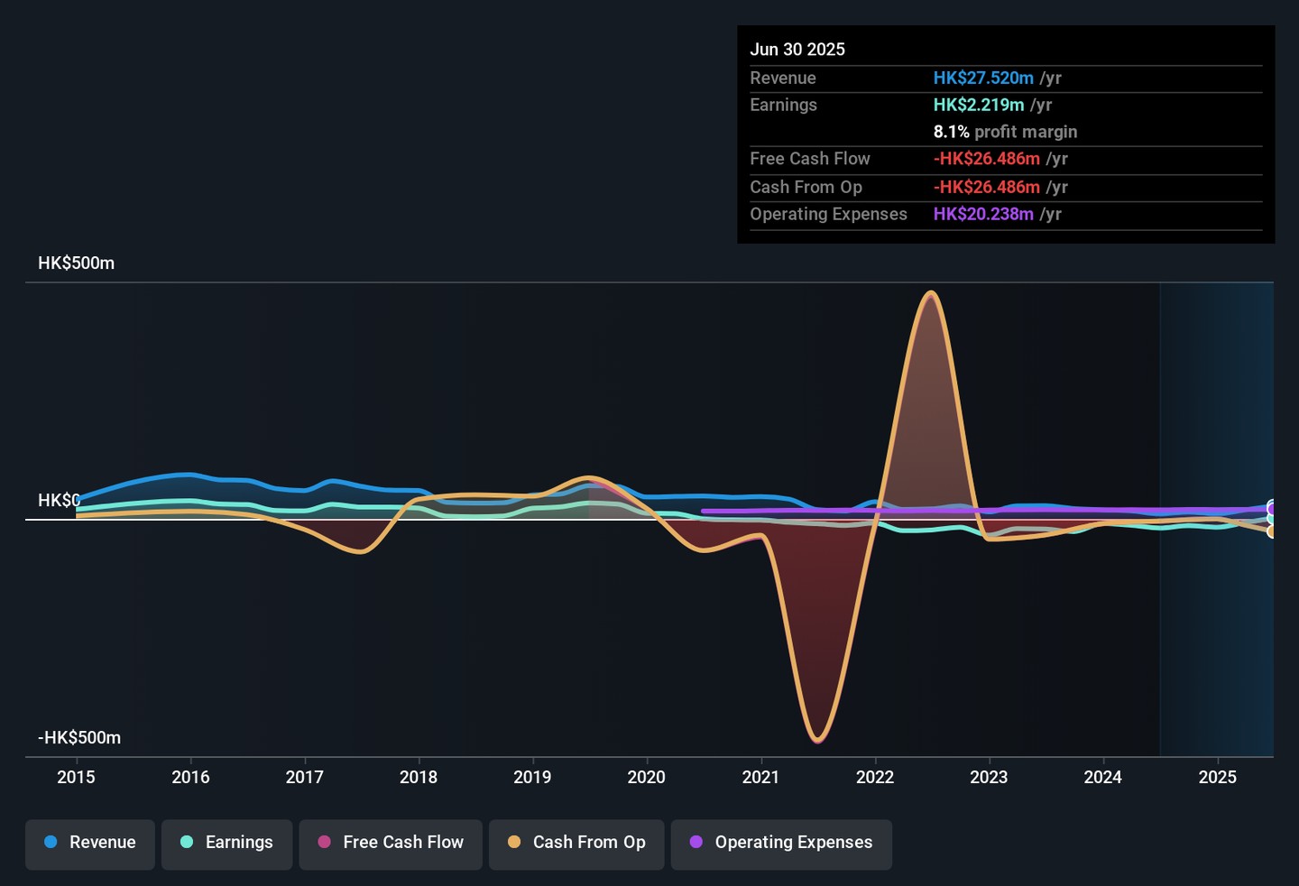Click the Jun 30 2025 tooltip date

click(797, 50)
